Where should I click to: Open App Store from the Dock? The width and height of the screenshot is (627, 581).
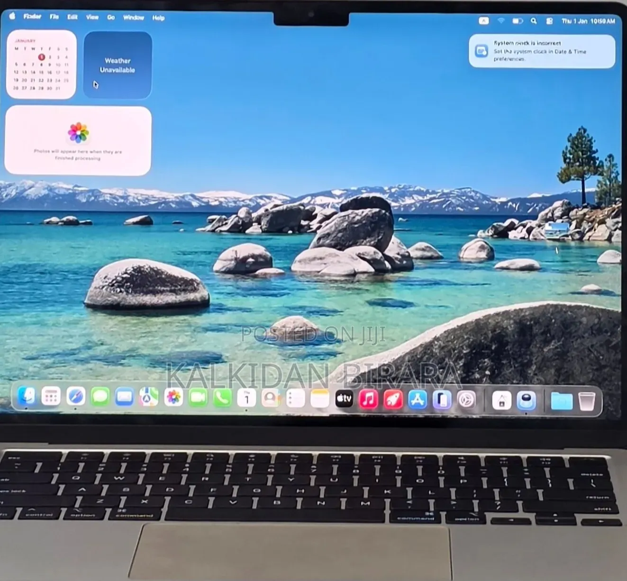tap(418, 400)
